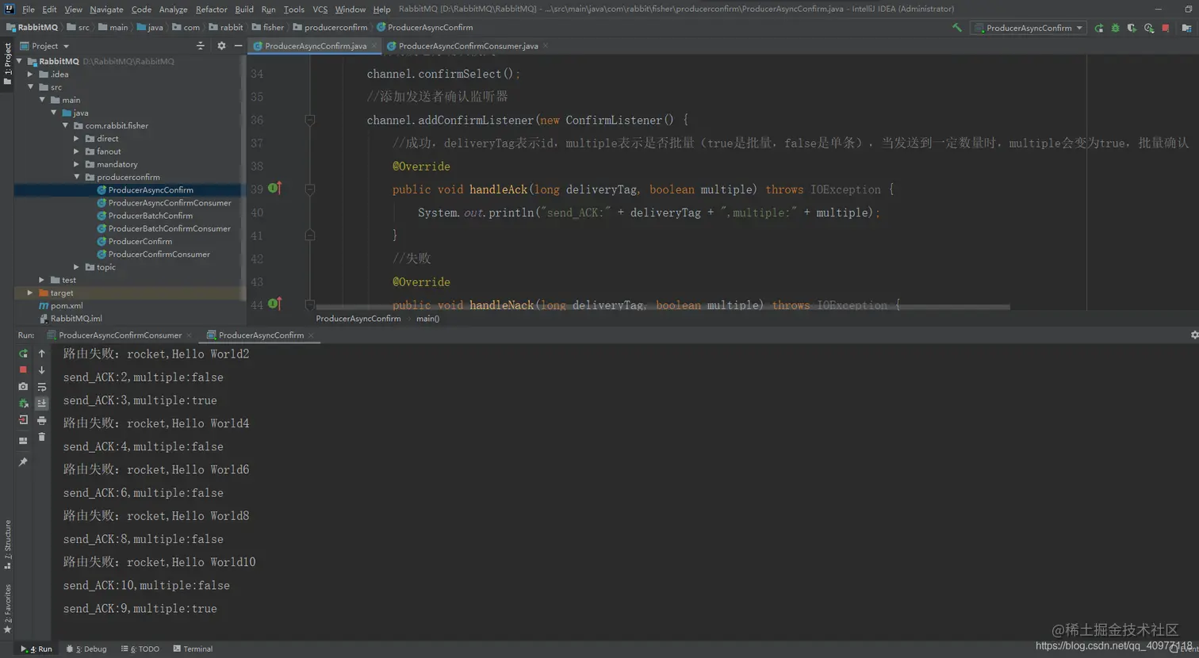
Task: Click main() in editor breadcrumb
Action: (427, 319)
